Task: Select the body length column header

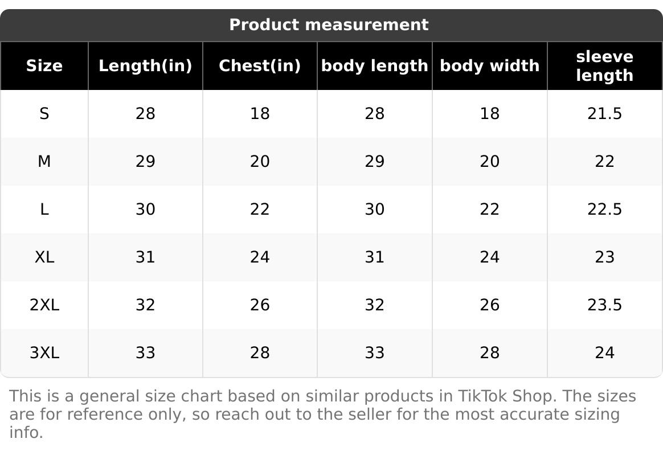Action: point(374,65)
